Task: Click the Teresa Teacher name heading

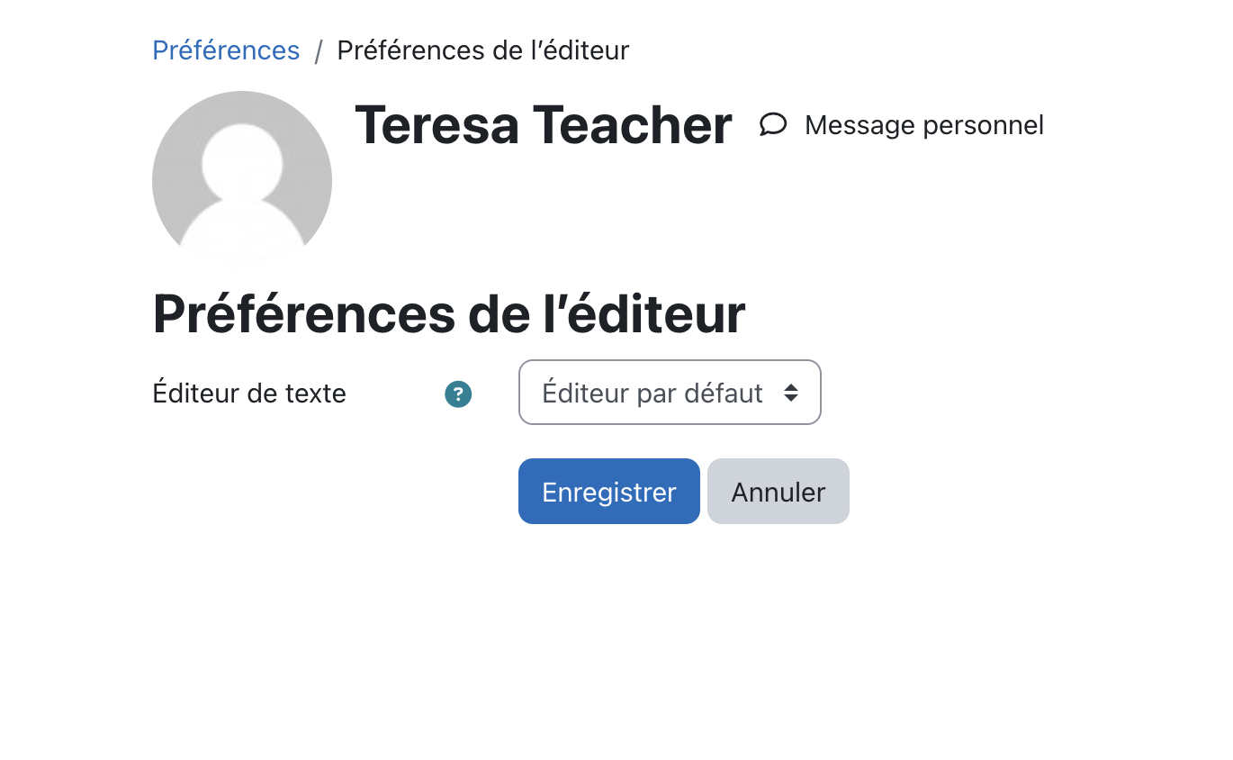Action: (x=544, y=124)
